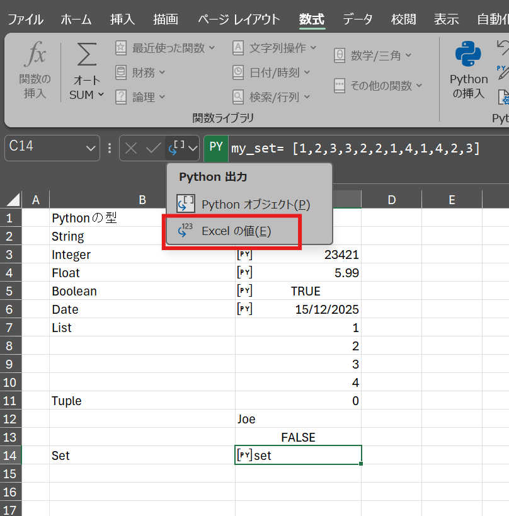This screenshot has width=509, height=516.
Task: Open the 最近使った関数 dropdown
Action: [x=165, y=48]
